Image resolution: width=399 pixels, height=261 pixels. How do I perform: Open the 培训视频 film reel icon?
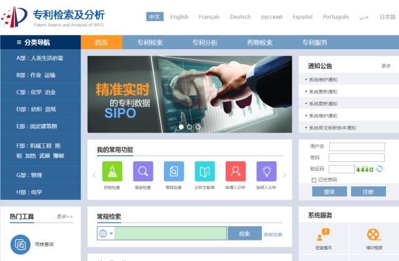pyautogui.click(x=374, y=235)
